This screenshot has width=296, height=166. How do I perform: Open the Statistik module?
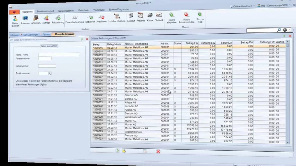(x=159, y=17)
